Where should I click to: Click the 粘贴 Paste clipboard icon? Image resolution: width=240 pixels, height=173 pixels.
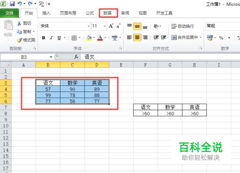tap(8, 25)
